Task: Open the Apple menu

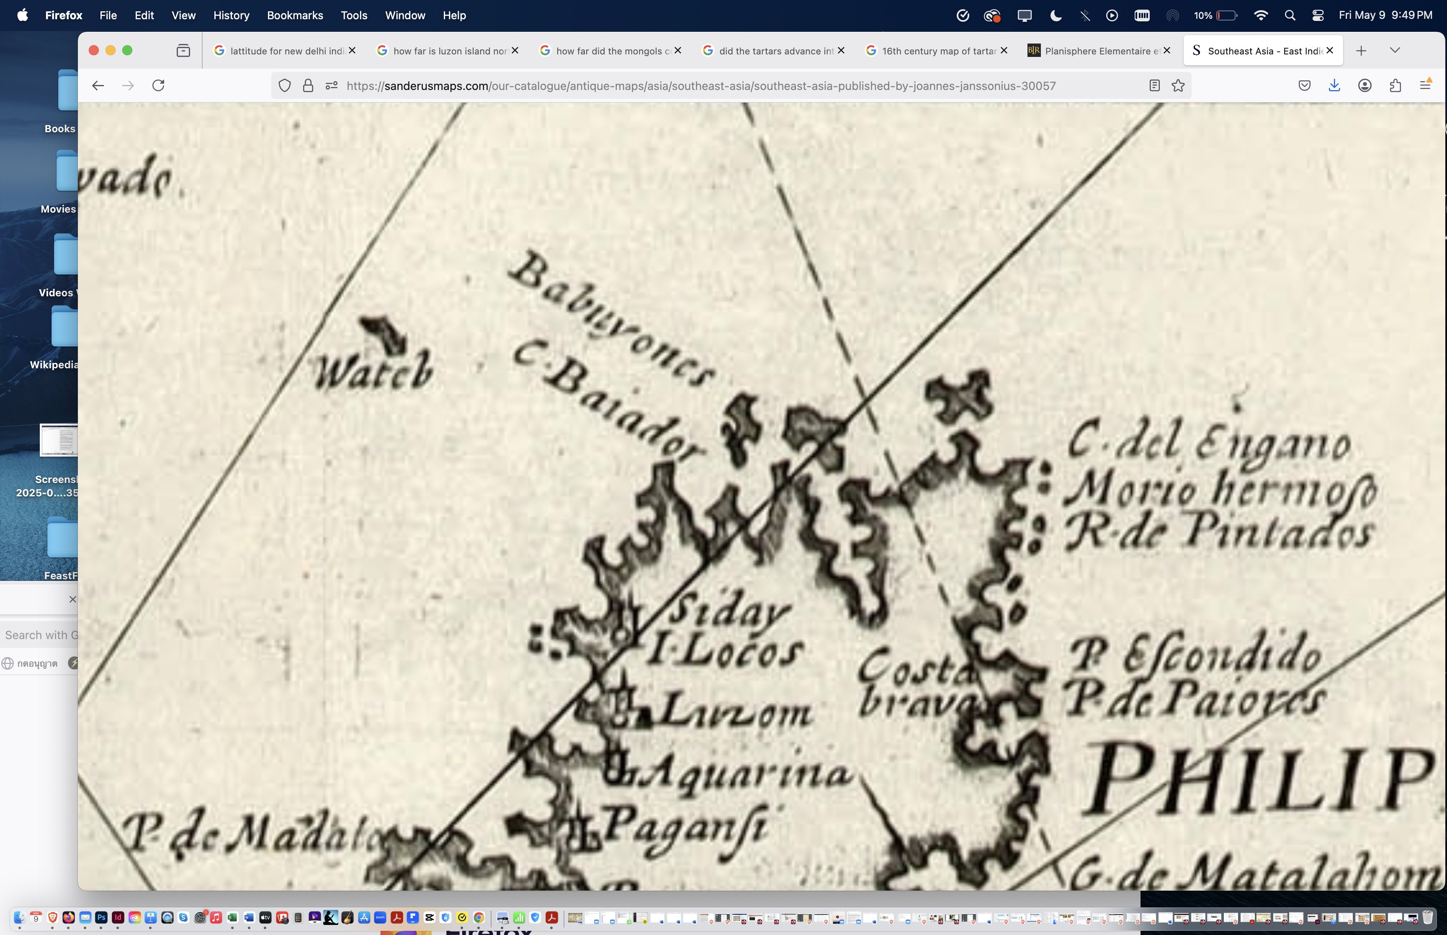Action: pos(23,15)
